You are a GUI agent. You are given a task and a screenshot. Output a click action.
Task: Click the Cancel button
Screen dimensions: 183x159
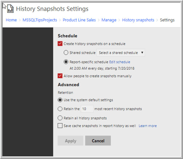98,141
